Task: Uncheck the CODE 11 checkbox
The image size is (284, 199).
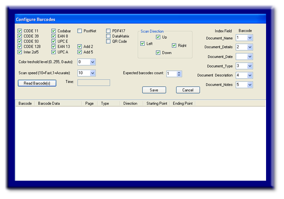Action: click(x=20, y=31)
